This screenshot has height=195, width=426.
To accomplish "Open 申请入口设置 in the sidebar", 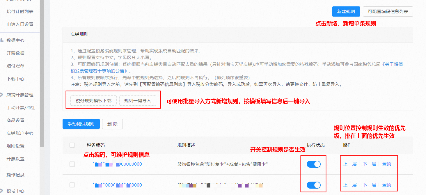I will 20,24.
